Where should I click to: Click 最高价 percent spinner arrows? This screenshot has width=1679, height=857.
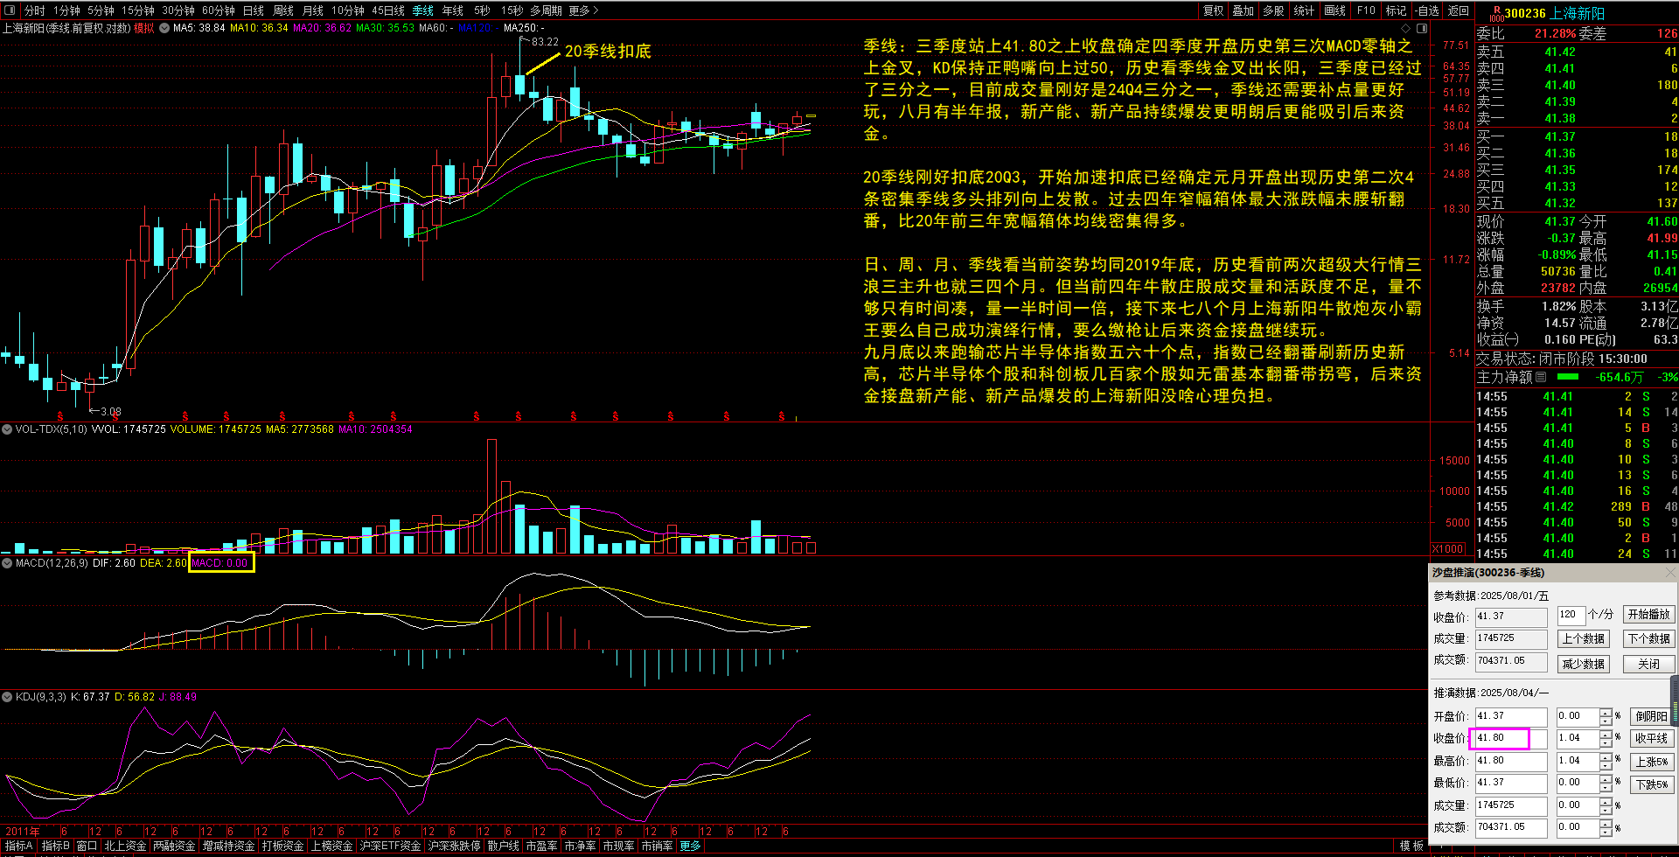click(1606, 761)
